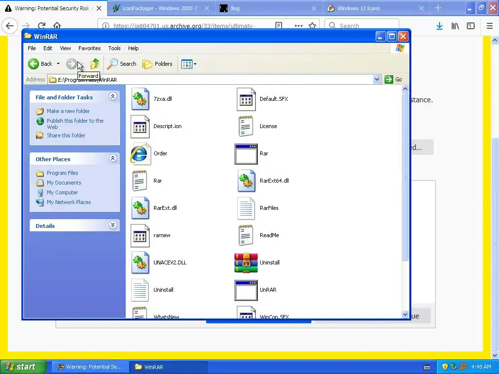Click the file list scroll up arrow
The height and width of the screenshot is (374, 499).
tap(405, 89)
